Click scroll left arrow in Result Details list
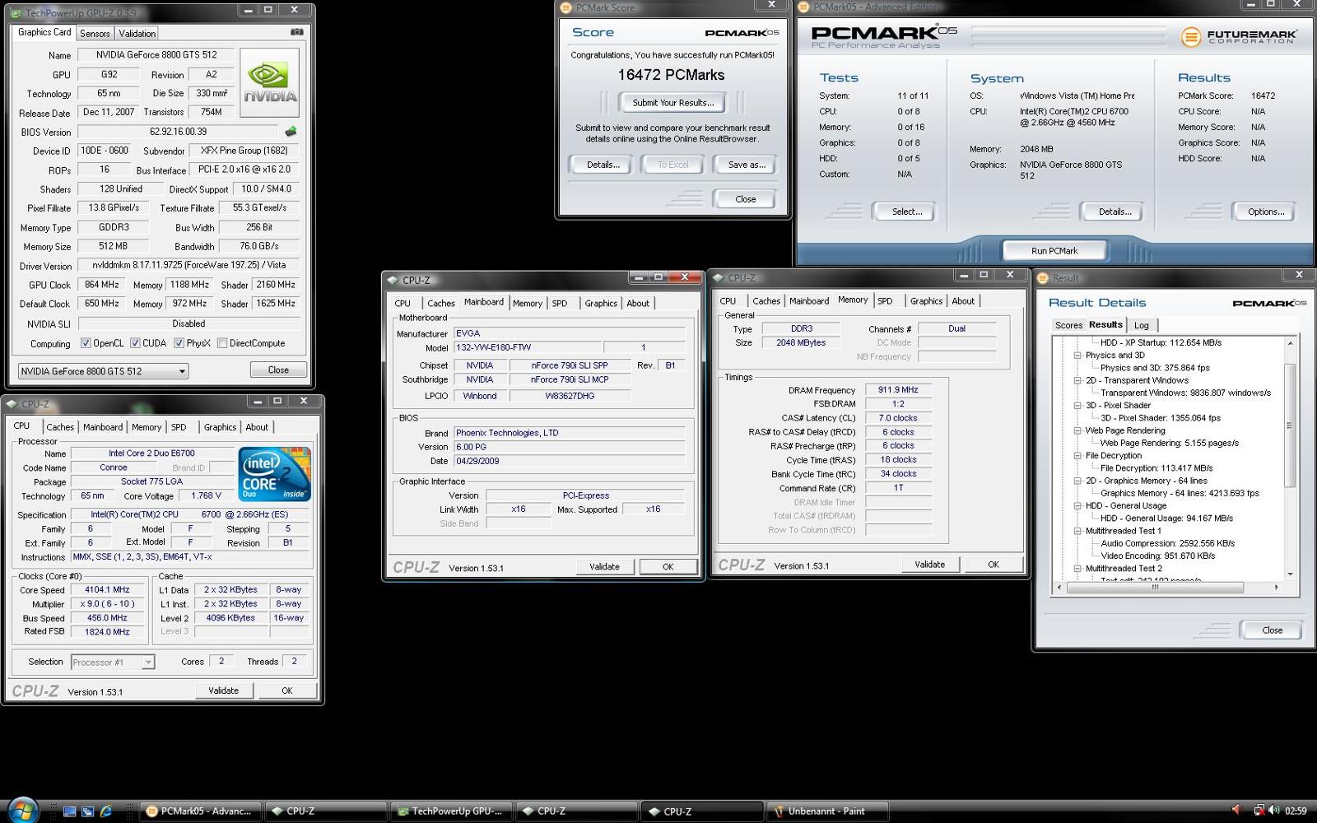 click(1059, 588)
